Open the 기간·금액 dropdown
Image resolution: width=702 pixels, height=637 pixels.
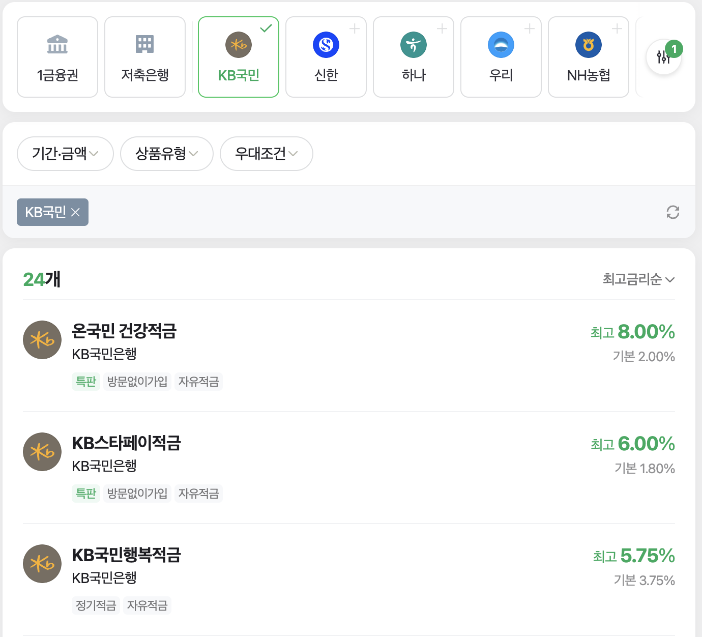(65, 154)
